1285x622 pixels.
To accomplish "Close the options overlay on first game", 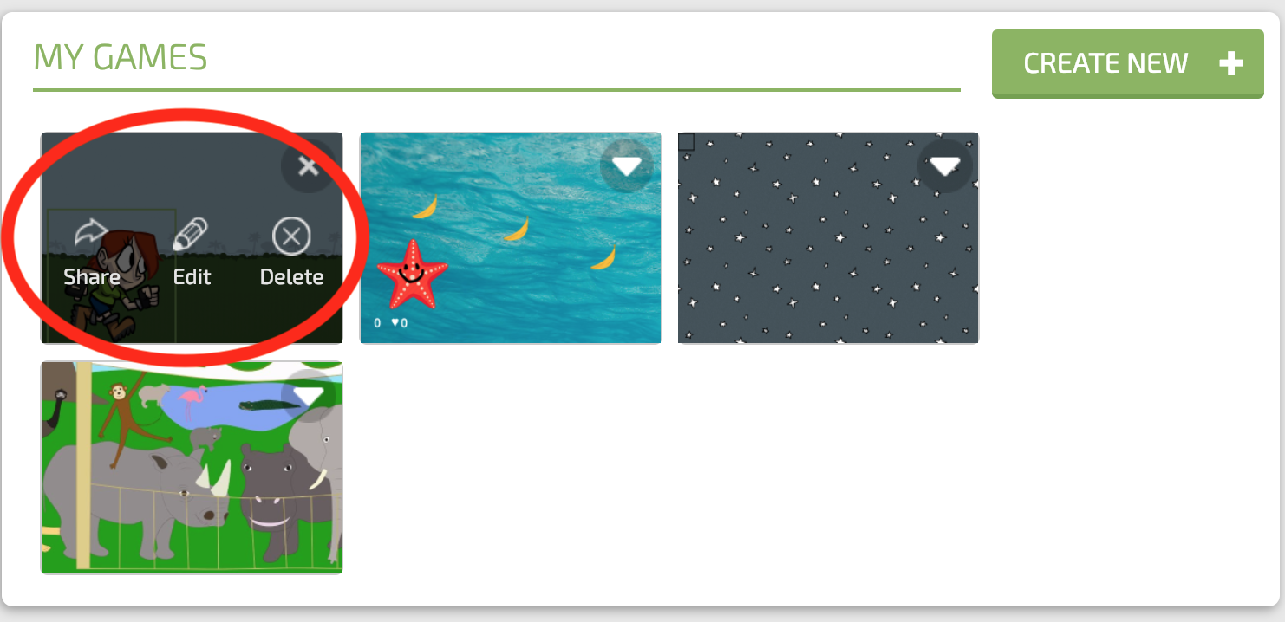I will pyautogui.click(x=308, y=165).
